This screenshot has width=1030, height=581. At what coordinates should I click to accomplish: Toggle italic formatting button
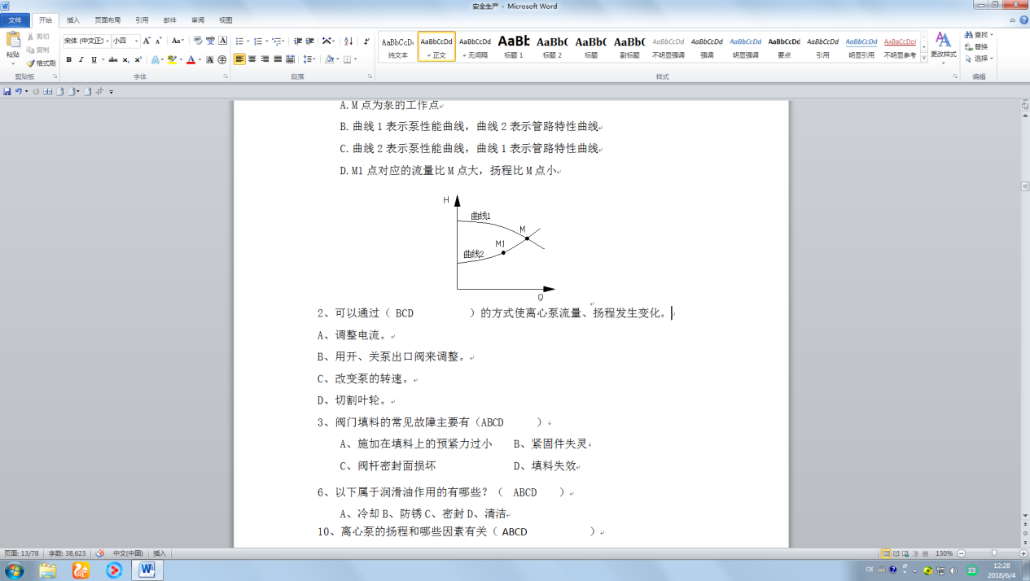tap(81, 59)
